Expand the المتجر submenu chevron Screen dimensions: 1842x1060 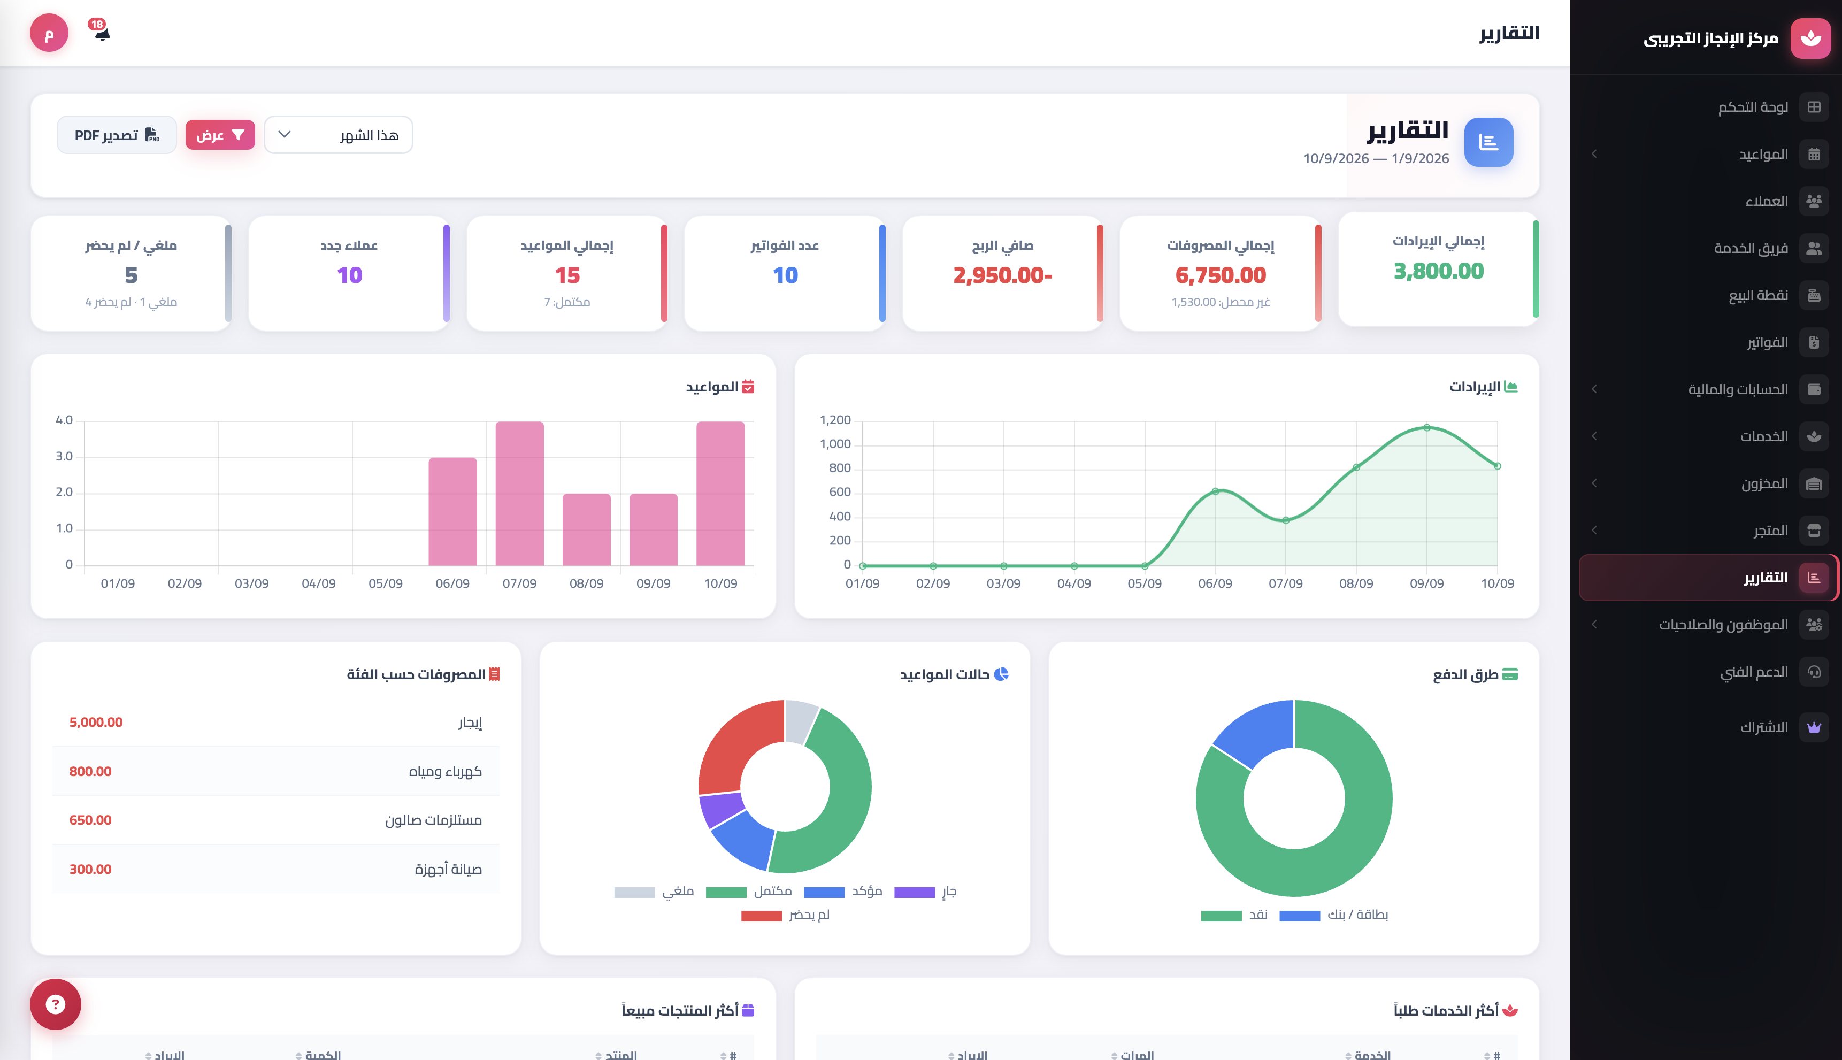pos(1594,530)
